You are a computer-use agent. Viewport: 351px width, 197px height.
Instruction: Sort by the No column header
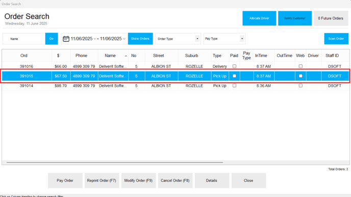(x=134, y=56)
